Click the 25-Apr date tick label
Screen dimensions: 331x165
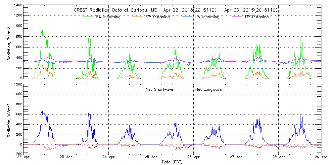[x=151, y=157]
